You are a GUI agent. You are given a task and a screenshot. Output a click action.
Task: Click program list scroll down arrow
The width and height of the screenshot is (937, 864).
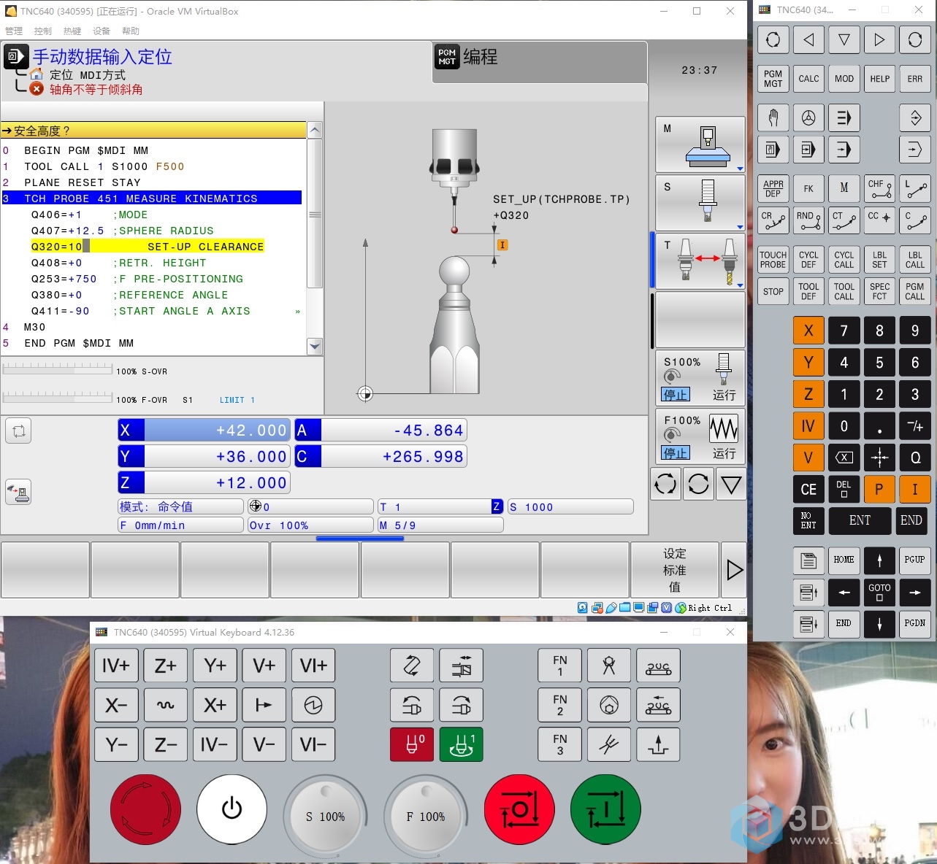tap(315, 347)
